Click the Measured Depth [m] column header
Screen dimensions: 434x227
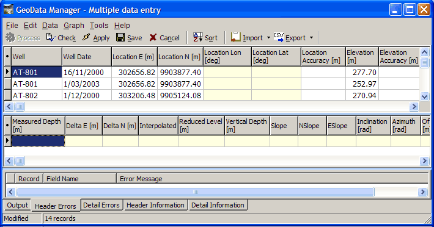tap(38, 125)
